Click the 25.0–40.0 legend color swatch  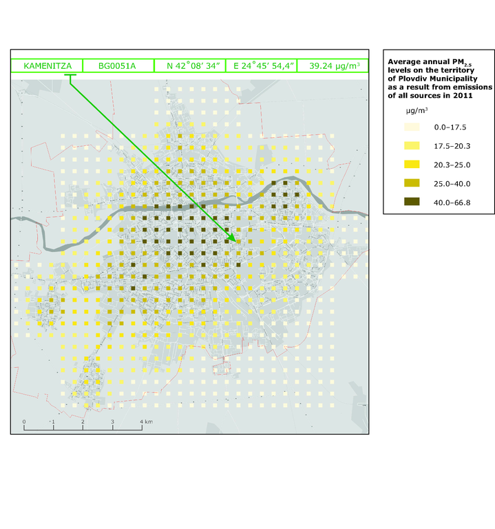412,183
